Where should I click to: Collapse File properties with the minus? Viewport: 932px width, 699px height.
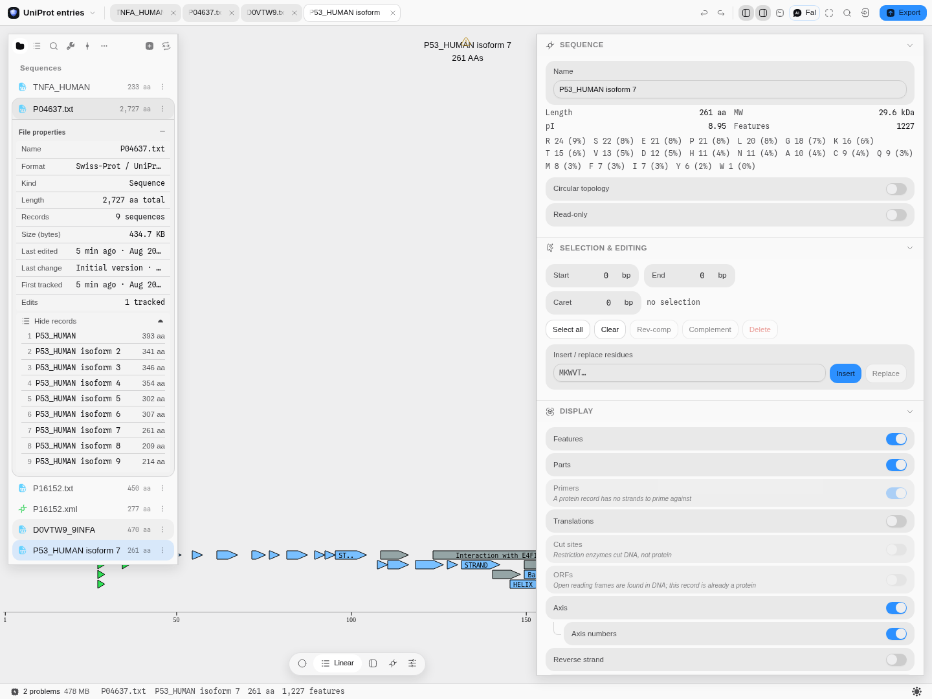tap(162, 131)
